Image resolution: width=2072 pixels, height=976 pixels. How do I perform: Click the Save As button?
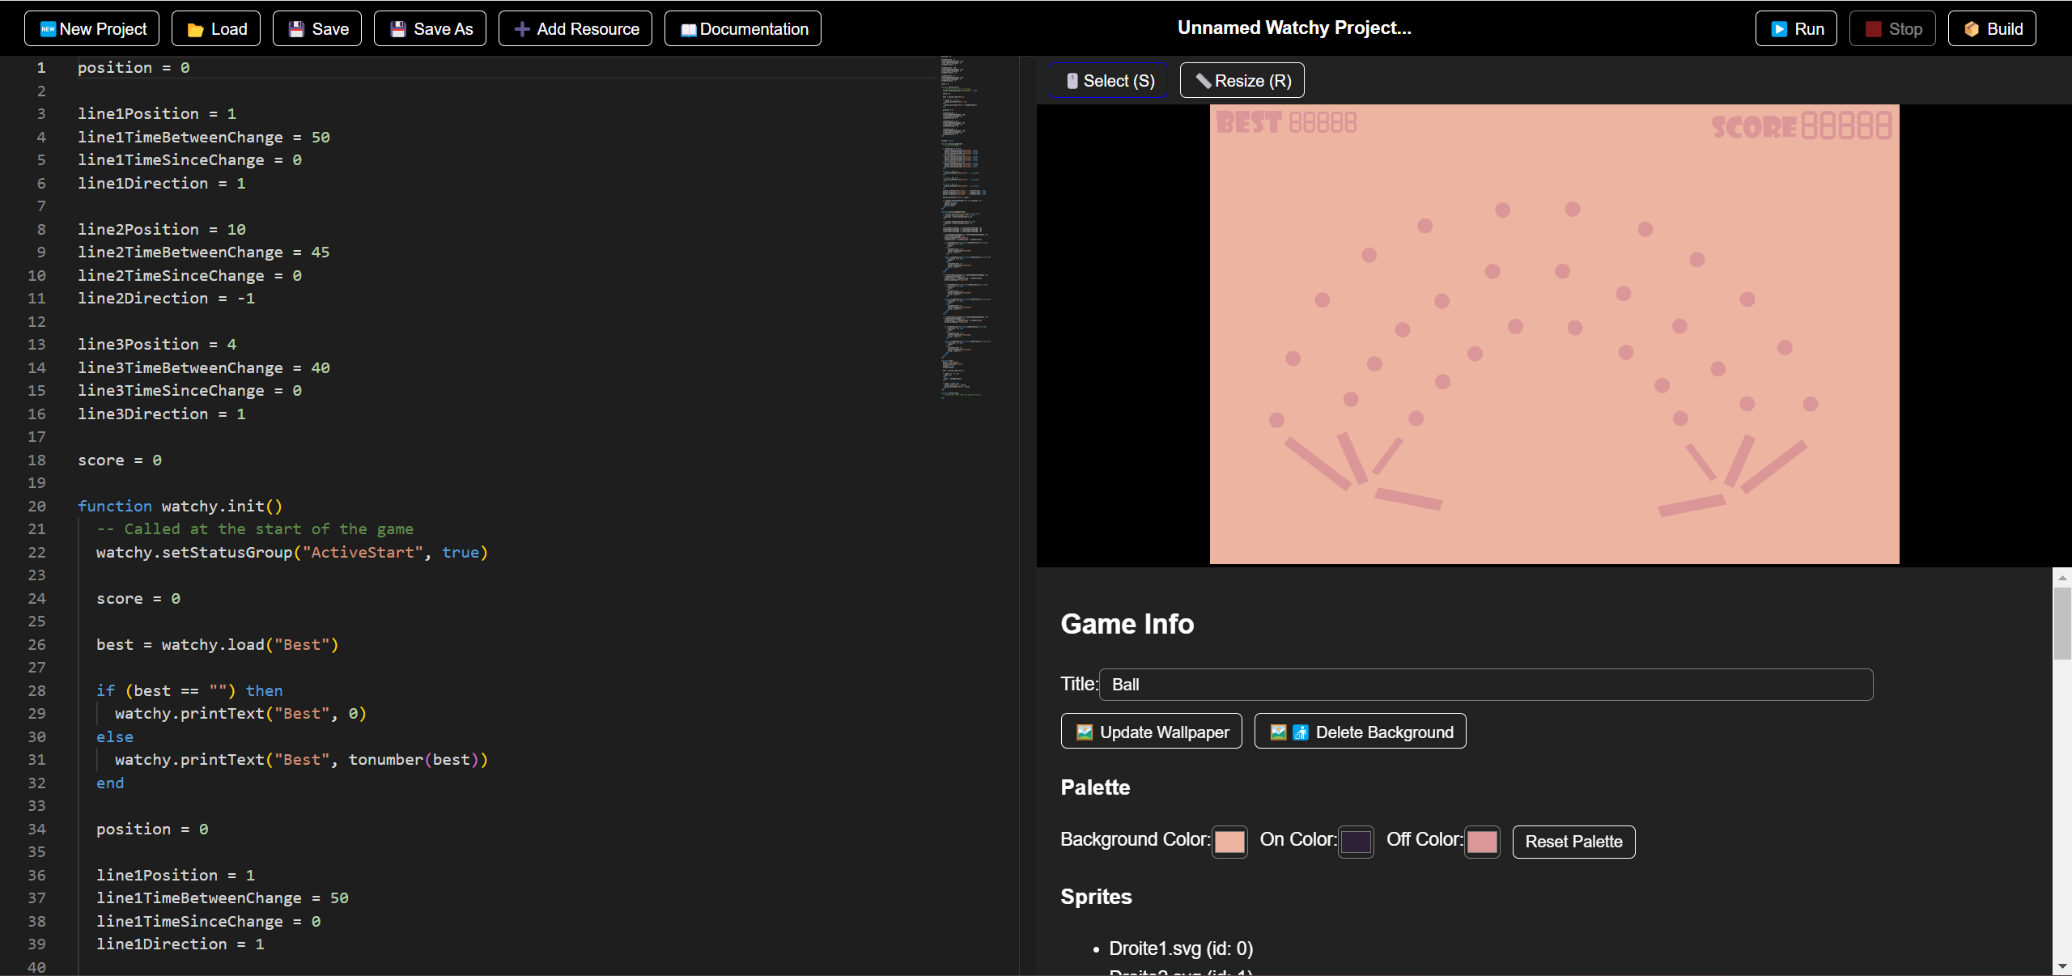[430, 29]
